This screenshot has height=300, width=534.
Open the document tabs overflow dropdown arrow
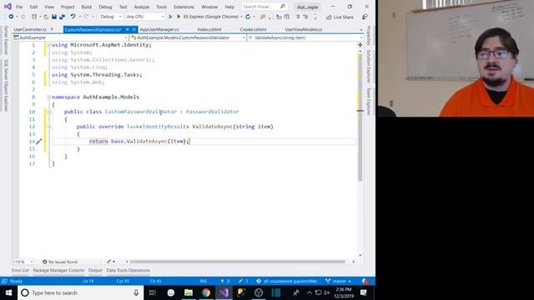pyautogui.click(x=361, y=30)
